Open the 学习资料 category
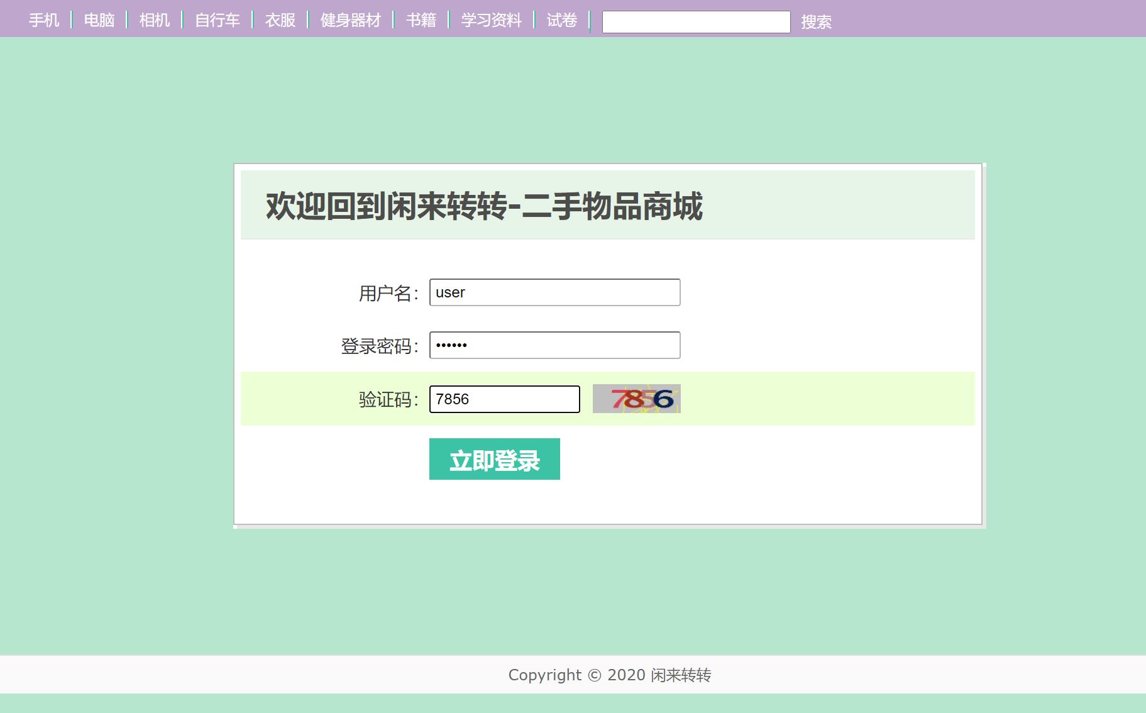 point(492,20)
